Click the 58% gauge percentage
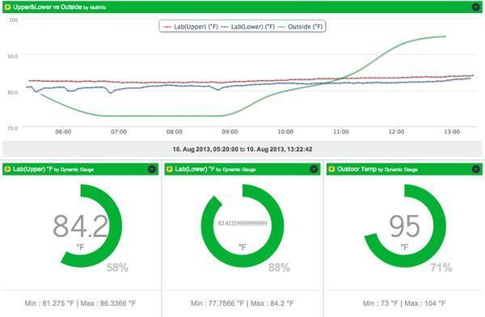The image size is (485, 317). (117, 268)
